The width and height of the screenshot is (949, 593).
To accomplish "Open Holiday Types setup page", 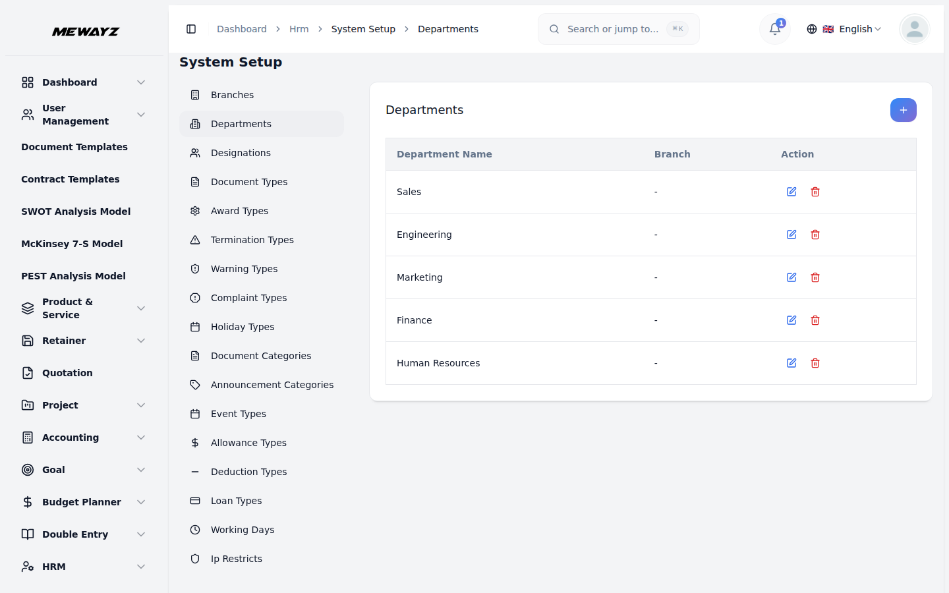I will point(262,327).
